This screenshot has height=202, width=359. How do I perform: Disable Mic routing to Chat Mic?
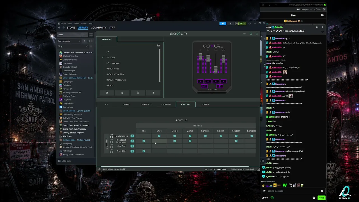(144, 151)
